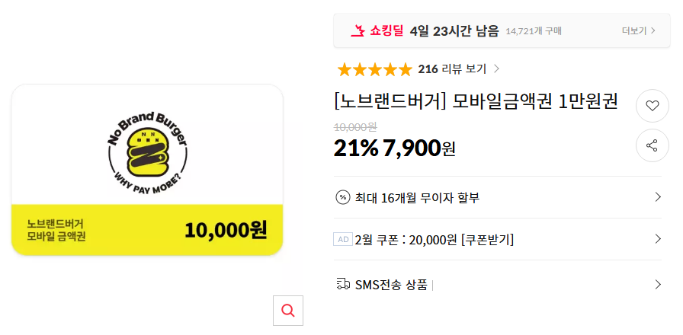The width and height of the screenshot is (683, 335).
Task: Click the yellow 10,000원 band on card
Action: pos(147,229)
